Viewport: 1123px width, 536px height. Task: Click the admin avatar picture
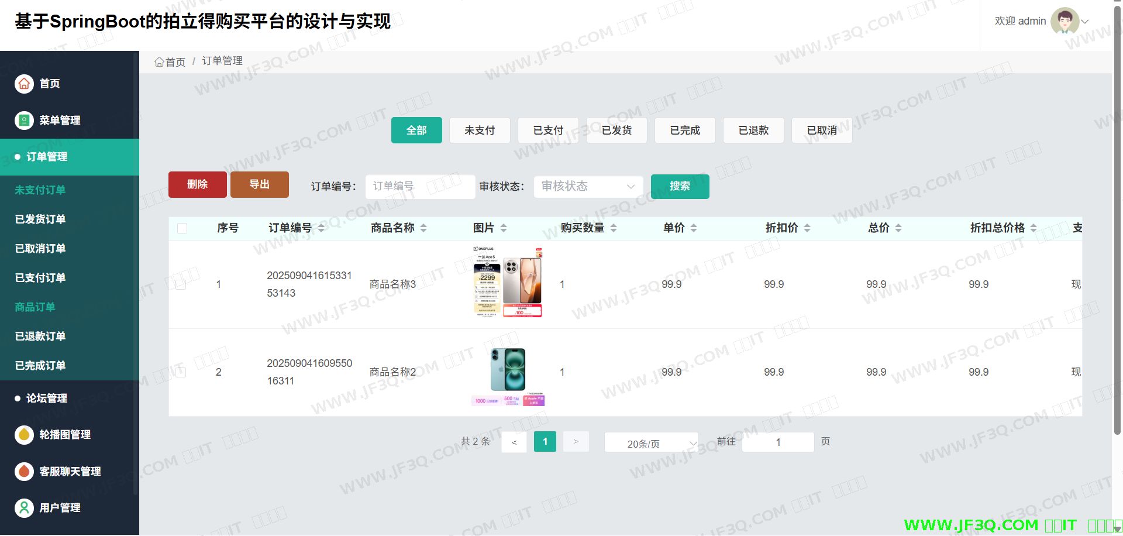click(1064, 21)
